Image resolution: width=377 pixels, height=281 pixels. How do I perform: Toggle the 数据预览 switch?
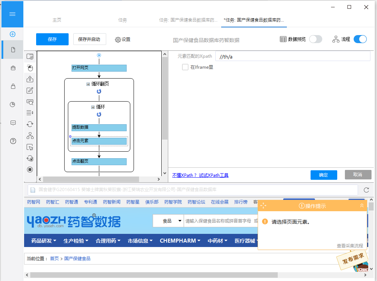315,39
